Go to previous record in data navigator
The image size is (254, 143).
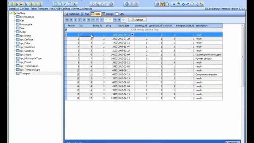pyautogui.click(x=75, y=20)
